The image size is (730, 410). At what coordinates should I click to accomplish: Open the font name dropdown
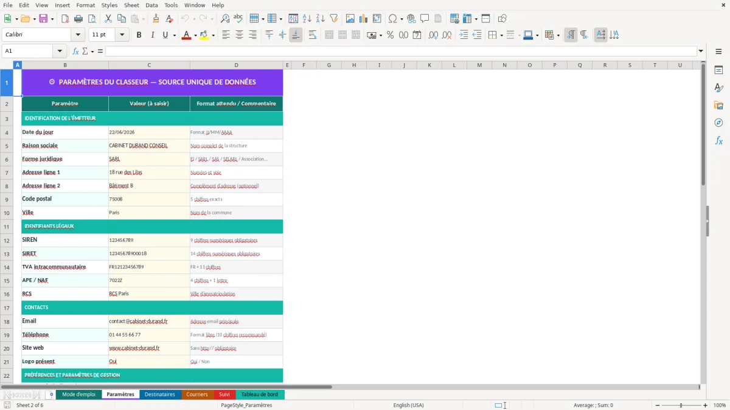tap(77, 35)
